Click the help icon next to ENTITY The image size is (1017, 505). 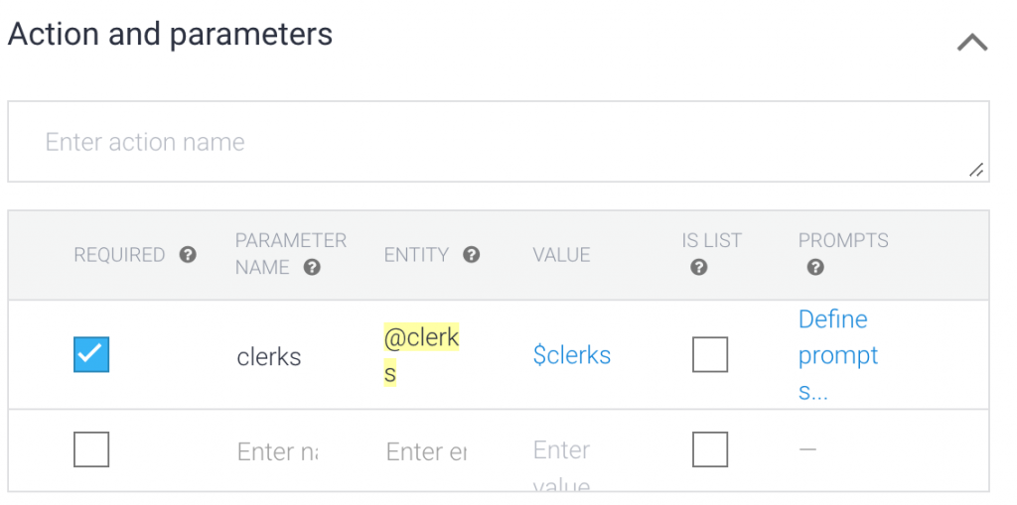pos(472,255)
